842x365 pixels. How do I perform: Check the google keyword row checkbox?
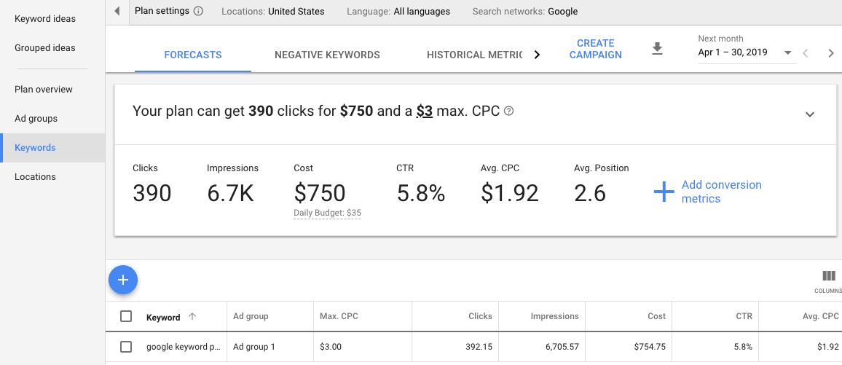126,347
